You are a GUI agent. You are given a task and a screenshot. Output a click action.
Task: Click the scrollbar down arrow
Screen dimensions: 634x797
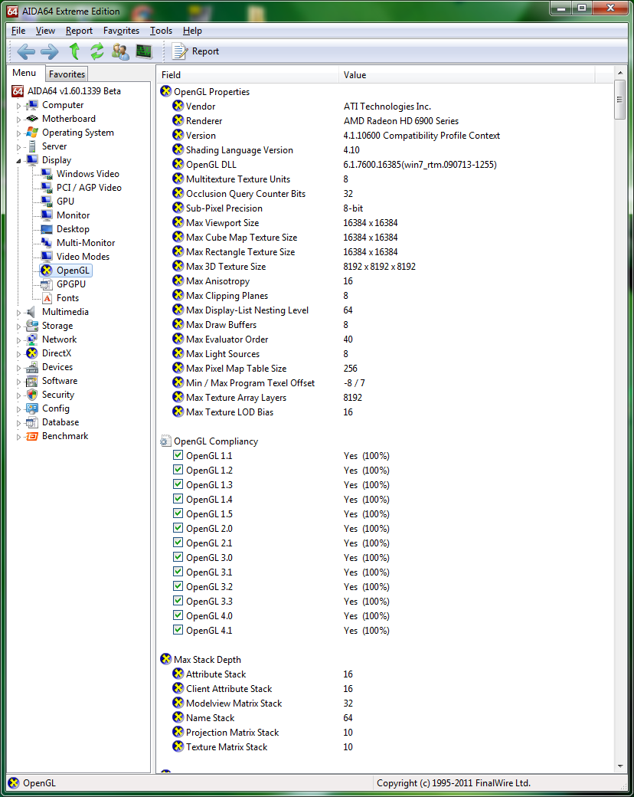(x=619, y=766)
